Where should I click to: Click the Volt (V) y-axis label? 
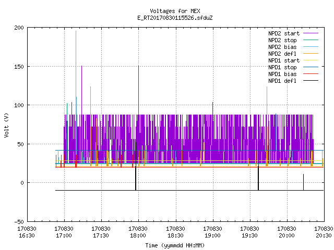6,125
